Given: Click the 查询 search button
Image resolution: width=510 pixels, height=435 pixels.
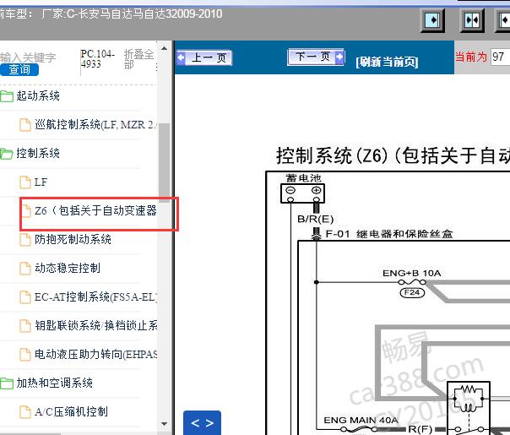Looking at the screenshot, I should coord(19,69).
